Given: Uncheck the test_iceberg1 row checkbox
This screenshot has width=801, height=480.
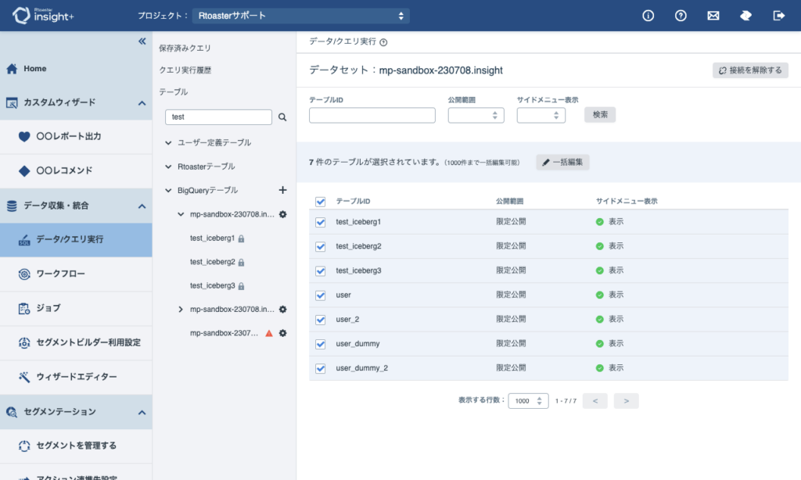Looking at the screenshot, I should tap(320, 222).
